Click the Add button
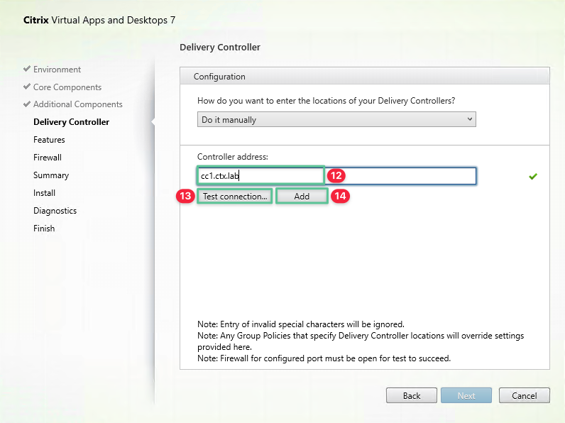 pyautogui.click(x=302, y=197)
